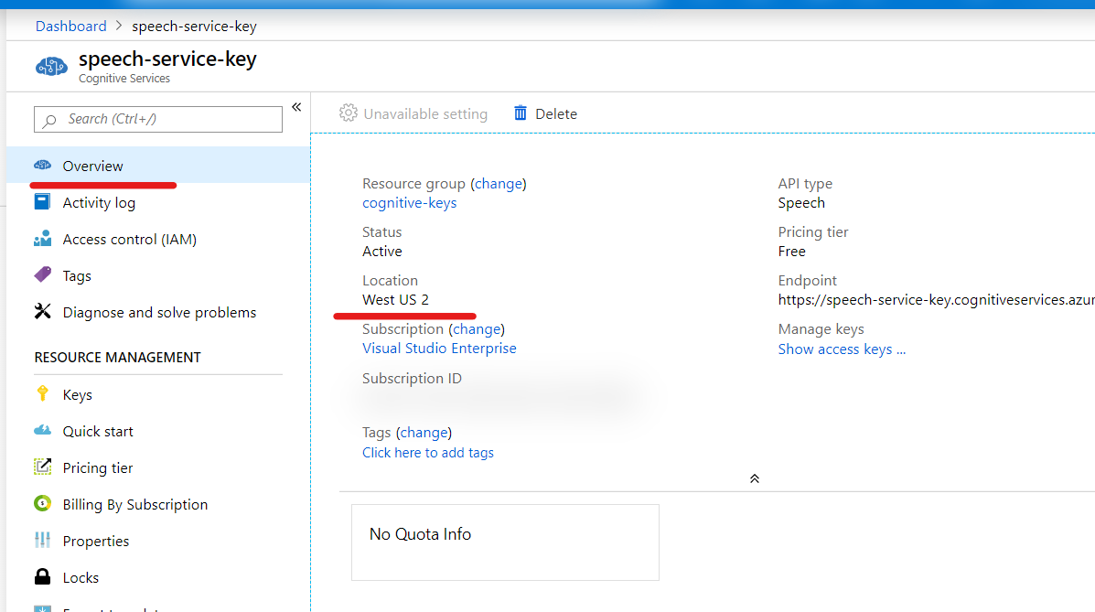Collapse essentials with the double up chevron
Image resolution: width=1095 pixels, height=612 pixels.
[754, 478]
